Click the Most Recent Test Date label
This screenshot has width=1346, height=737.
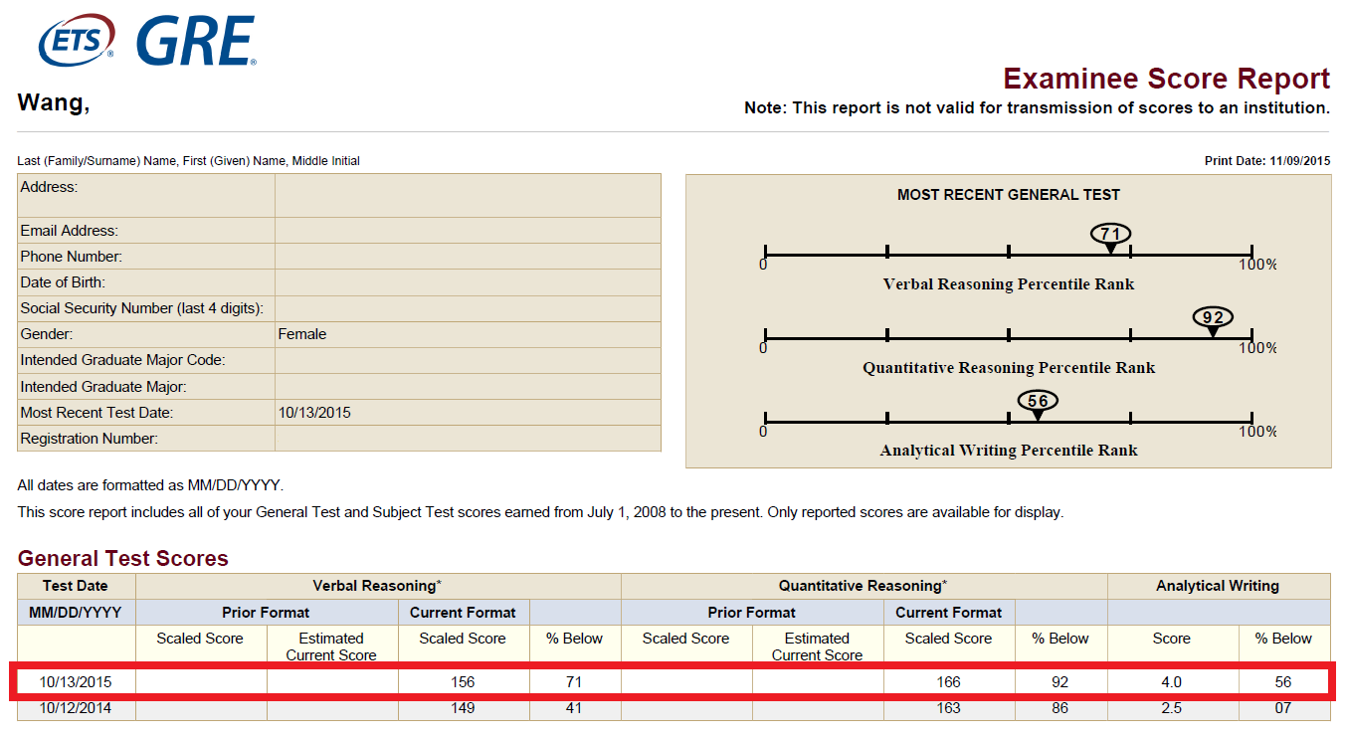[x=96, y=413]
